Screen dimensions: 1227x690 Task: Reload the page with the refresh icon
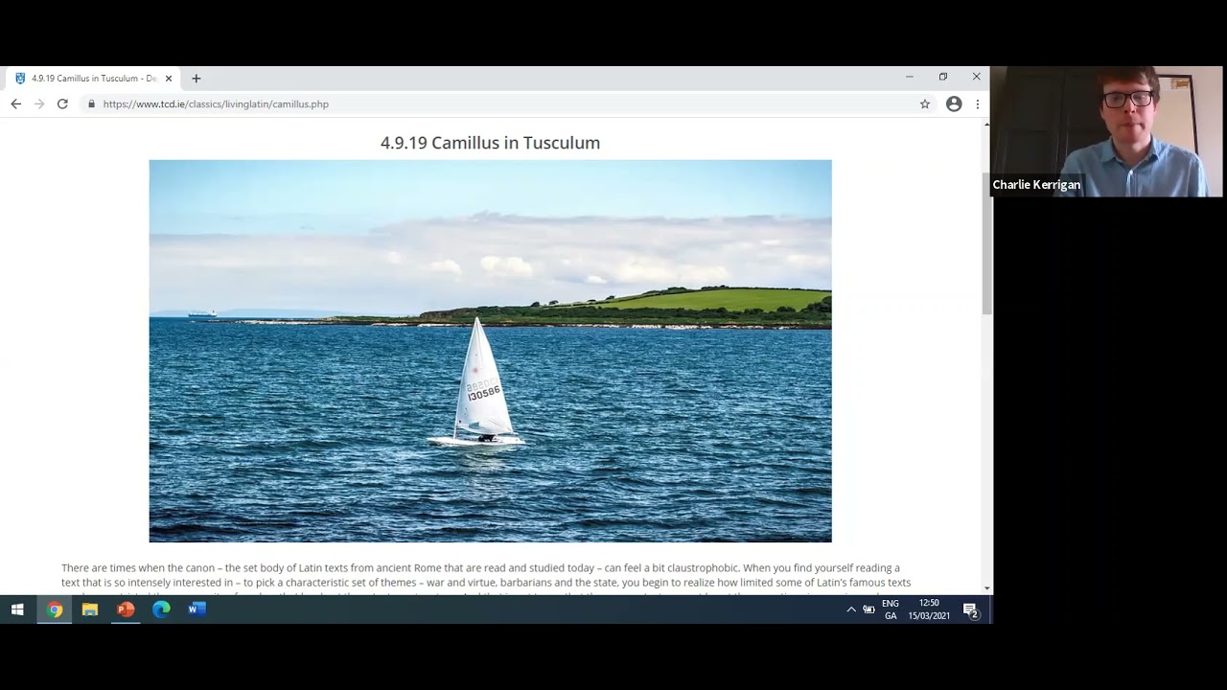pos(62,103)
